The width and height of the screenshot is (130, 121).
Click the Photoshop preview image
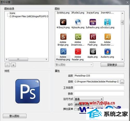coord(28,91)
